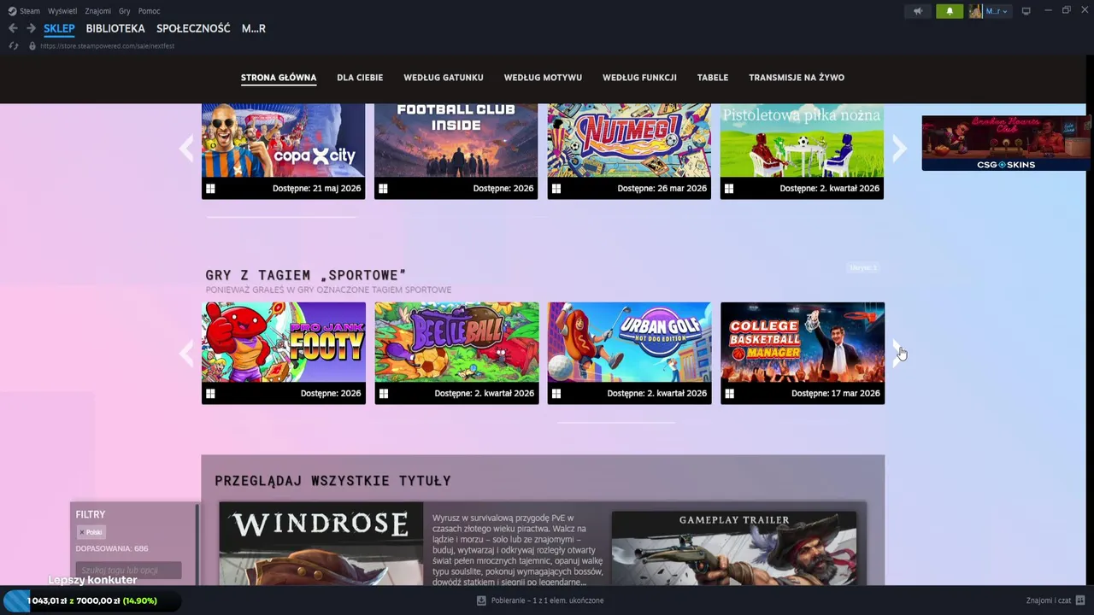Click the download status icon
1094x615 pixels.
(x=481, y=600)
